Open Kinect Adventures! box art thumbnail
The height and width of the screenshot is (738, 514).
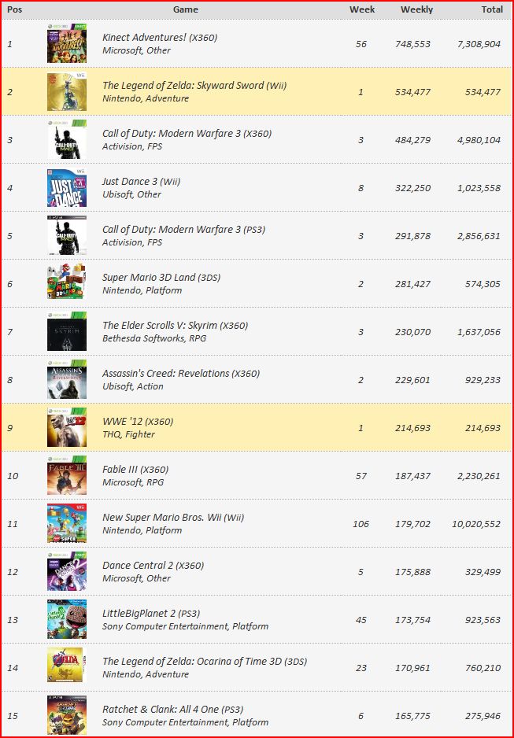pyautogui.click(x=67, y=44)
